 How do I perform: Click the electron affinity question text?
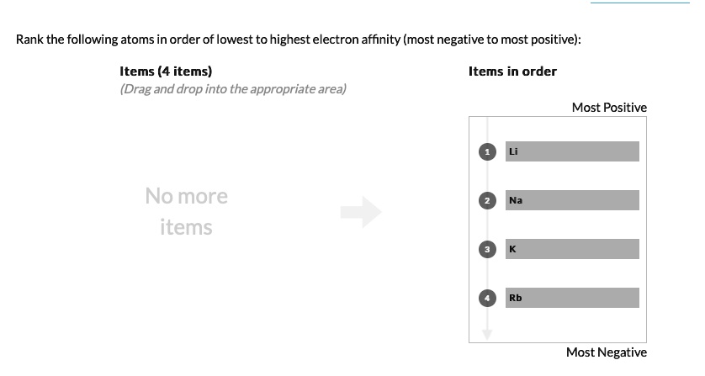coord(299,40)
